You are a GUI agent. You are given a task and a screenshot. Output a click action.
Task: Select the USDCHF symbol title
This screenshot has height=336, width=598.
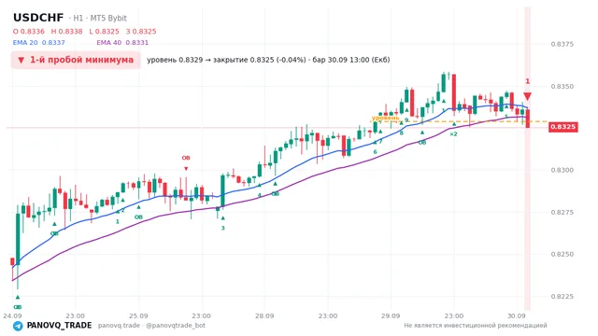pyautogui.click(x=38, y=18)
